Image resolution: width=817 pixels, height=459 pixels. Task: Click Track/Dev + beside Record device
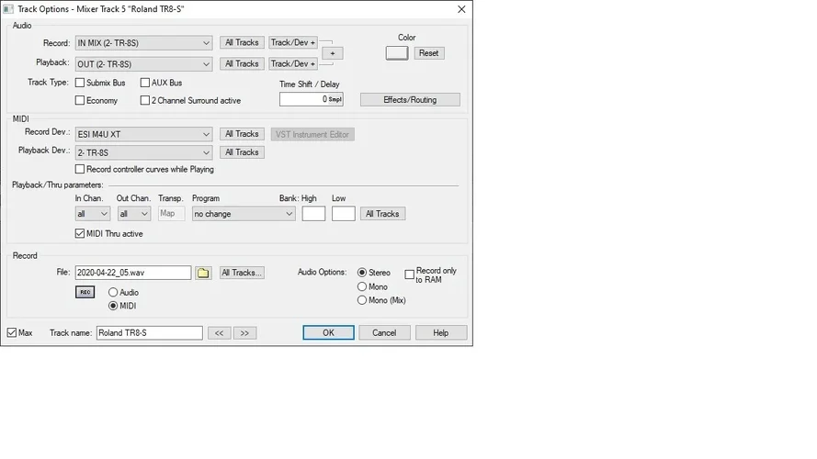coord(293,42)
